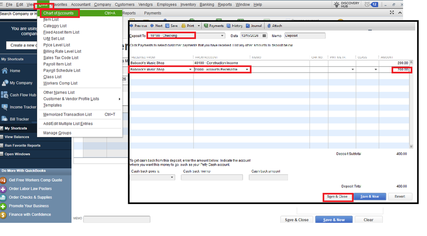
Task: Open the Cash Flow Hub shortcut icon
Action: [x=5, y=95]
